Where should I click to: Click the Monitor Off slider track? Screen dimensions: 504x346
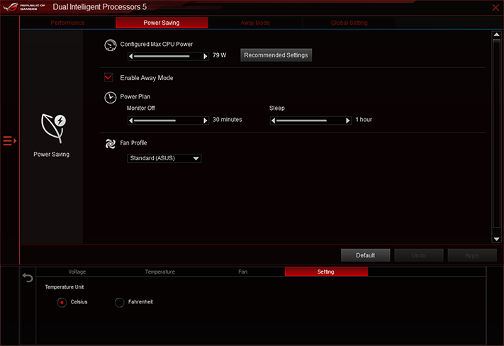click(168, 121)
